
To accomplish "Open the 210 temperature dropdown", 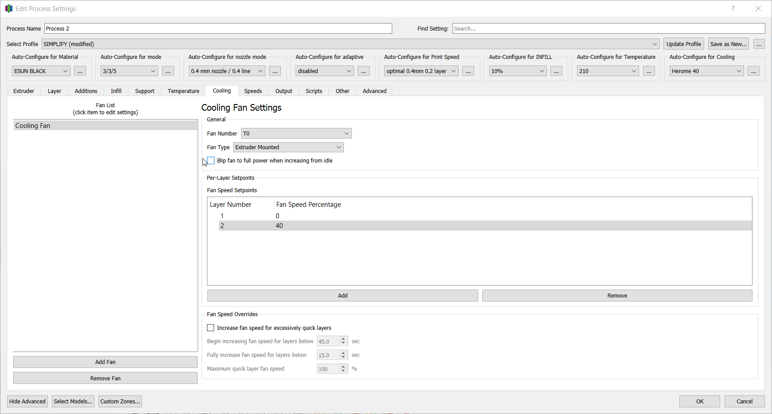I will click(x=608, y=71).
